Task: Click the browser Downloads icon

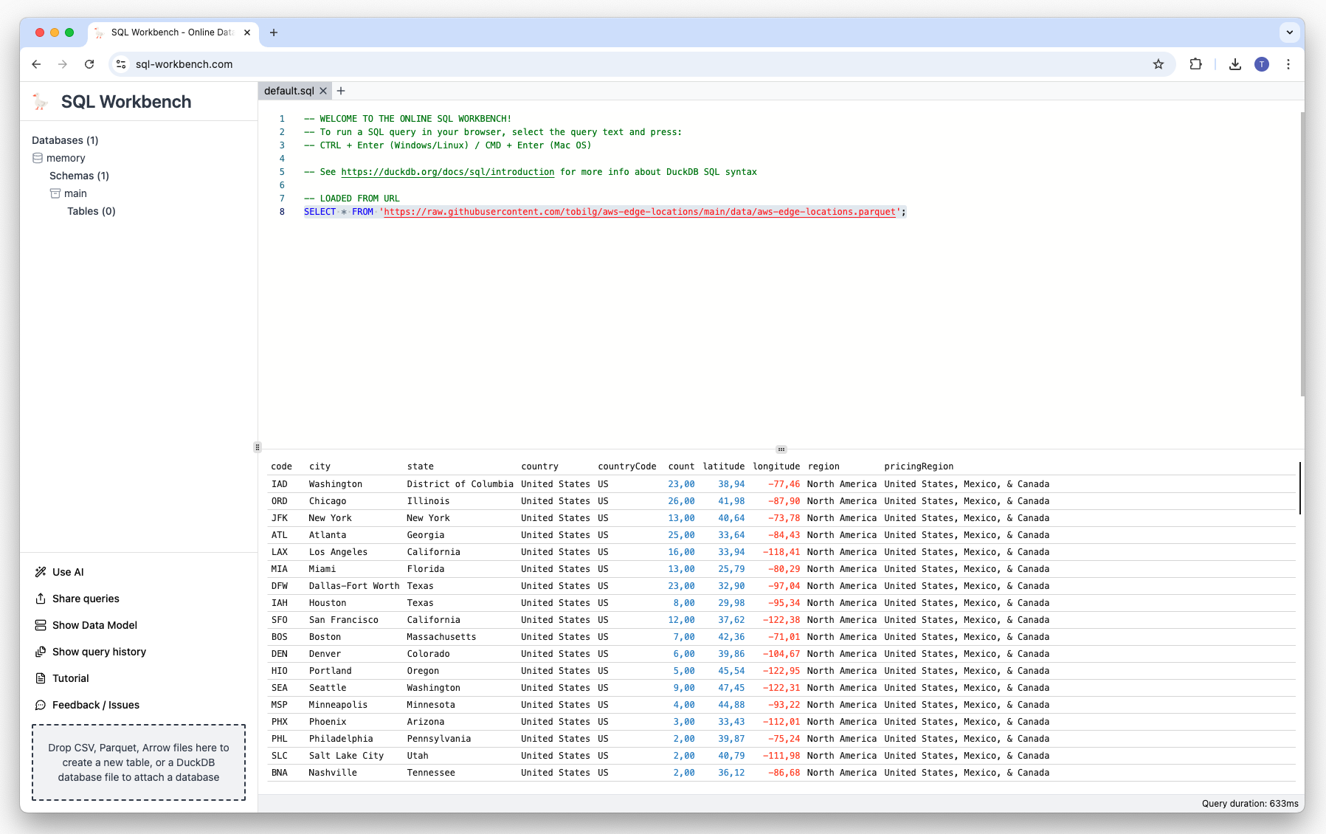Action: [x=1234, y=64]
